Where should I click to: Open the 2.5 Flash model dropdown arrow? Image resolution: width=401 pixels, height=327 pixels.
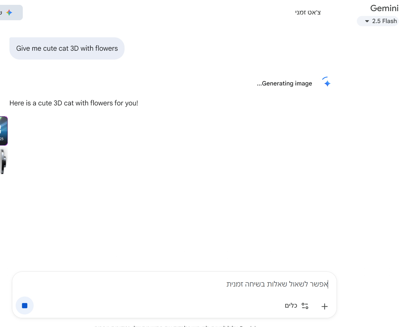[367, 21]
